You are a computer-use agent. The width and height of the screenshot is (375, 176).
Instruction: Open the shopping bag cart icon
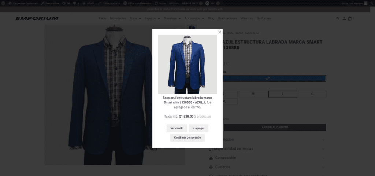coord(350,18)
